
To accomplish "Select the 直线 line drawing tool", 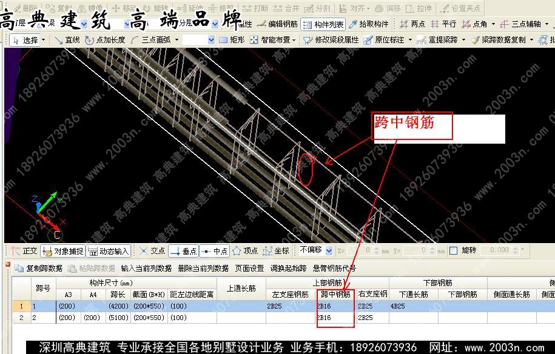I will tap(67, 40).
